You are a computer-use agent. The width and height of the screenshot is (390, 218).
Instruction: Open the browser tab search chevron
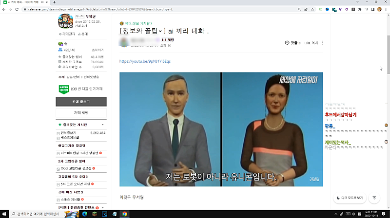pyautogui.click(x=357, y=2)
